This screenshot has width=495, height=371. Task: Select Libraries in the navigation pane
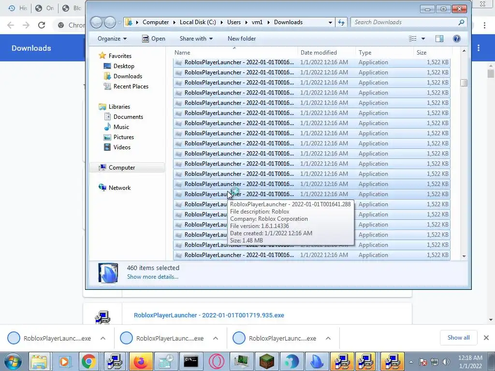pos(119,107)
